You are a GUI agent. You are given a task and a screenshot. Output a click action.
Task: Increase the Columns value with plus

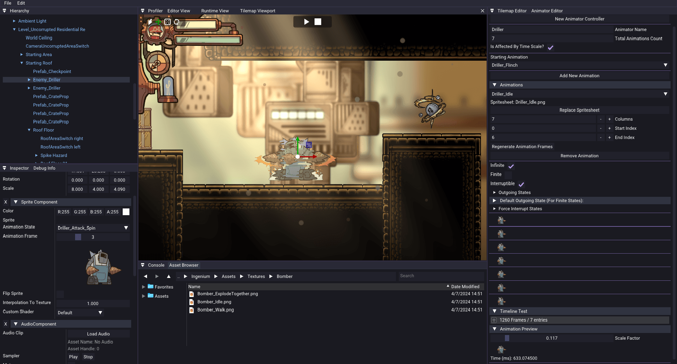[x=609, y=119]
